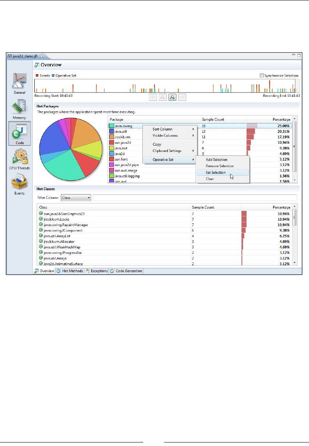Click the navigate backward arrow under the timeline
This screenshot has width=309, height=446.
(x=153, y=97)
